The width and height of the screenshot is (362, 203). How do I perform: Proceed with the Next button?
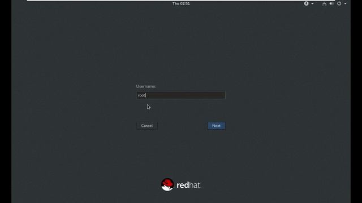point(216,126)
